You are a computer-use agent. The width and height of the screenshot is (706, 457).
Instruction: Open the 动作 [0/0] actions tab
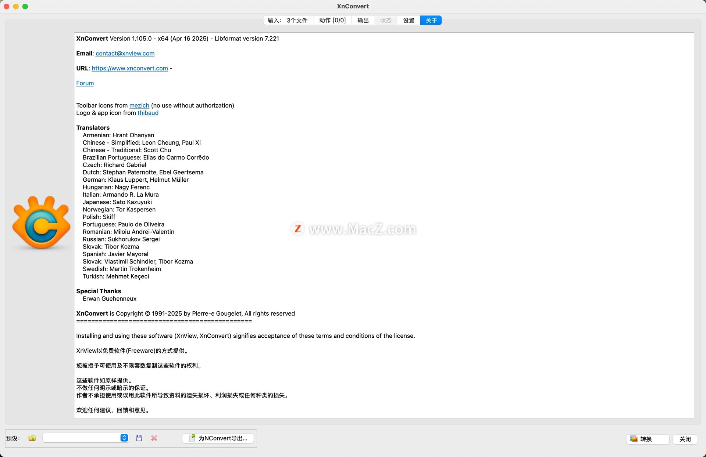click(x=332, y=21)
